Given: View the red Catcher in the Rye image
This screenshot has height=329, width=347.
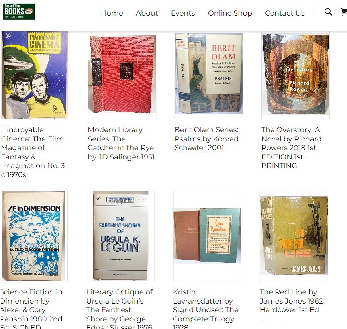Looking at the screenshot, I should point(122,75).
